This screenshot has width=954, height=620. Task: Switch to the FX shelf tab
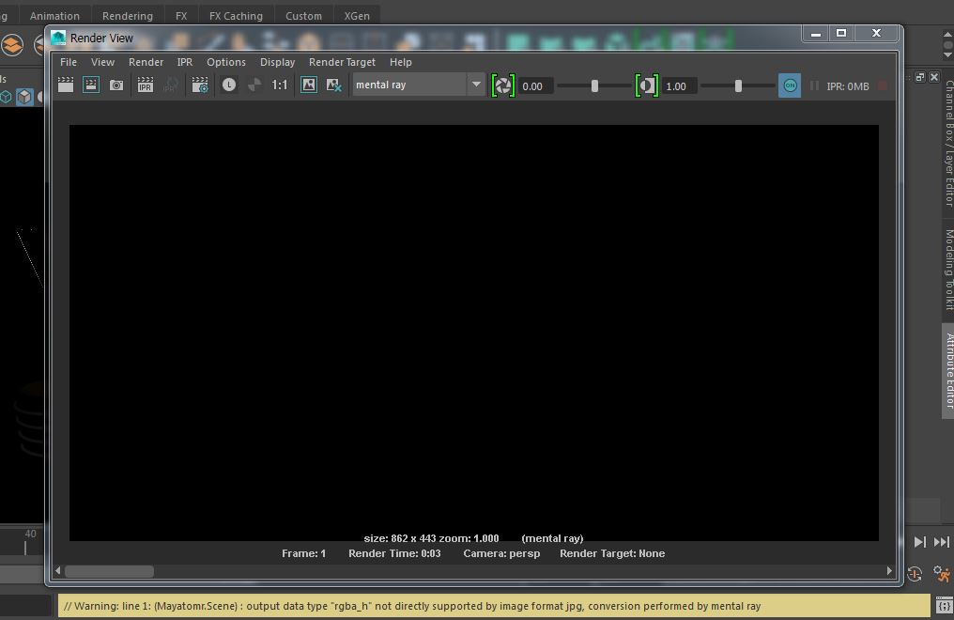(x=181, y=16)
